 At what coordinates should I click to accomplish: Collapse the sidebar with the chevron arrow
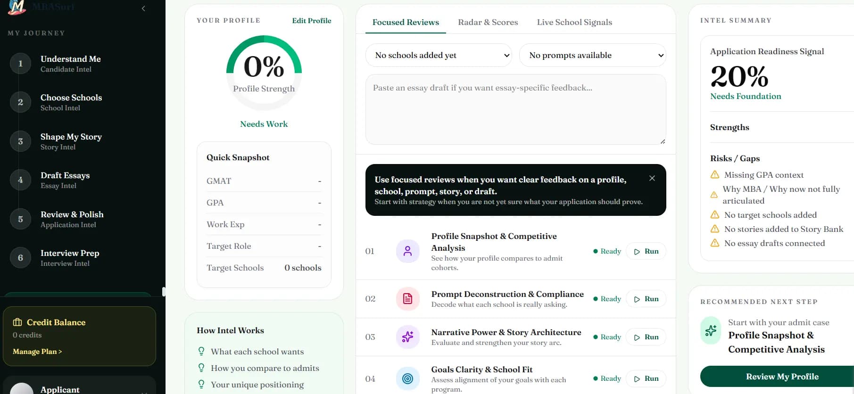tap(143, 8)
